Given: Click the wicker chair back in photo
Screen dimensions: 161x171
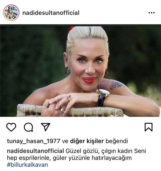Looking at the screenshot, I should (x=70, y=110).
